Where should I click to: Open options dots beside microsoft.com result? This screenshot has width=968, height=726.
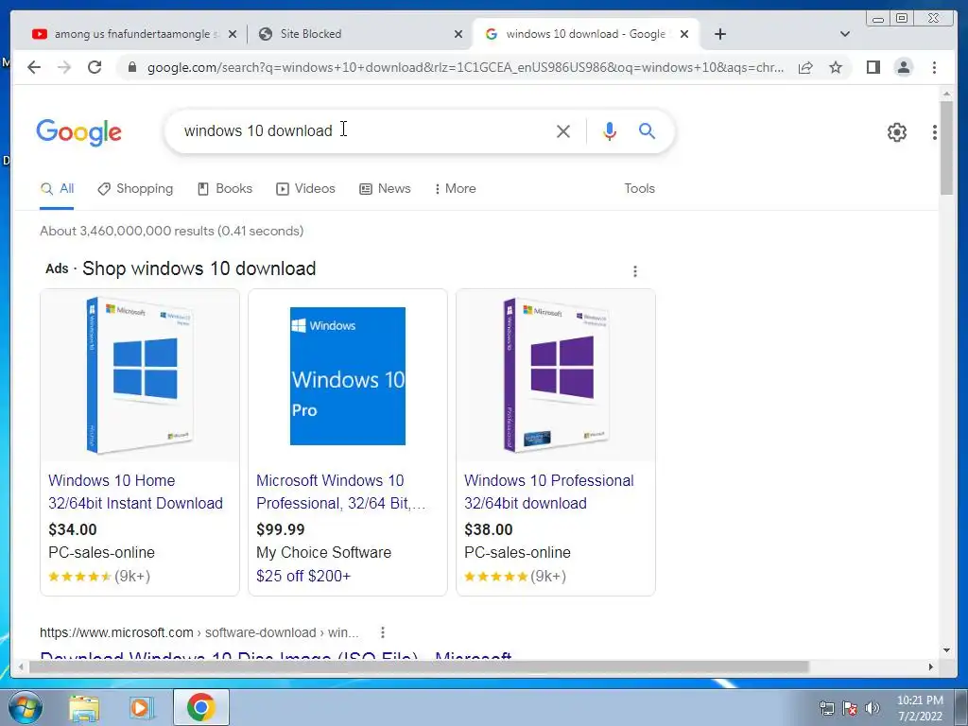[x=383, y=632]
